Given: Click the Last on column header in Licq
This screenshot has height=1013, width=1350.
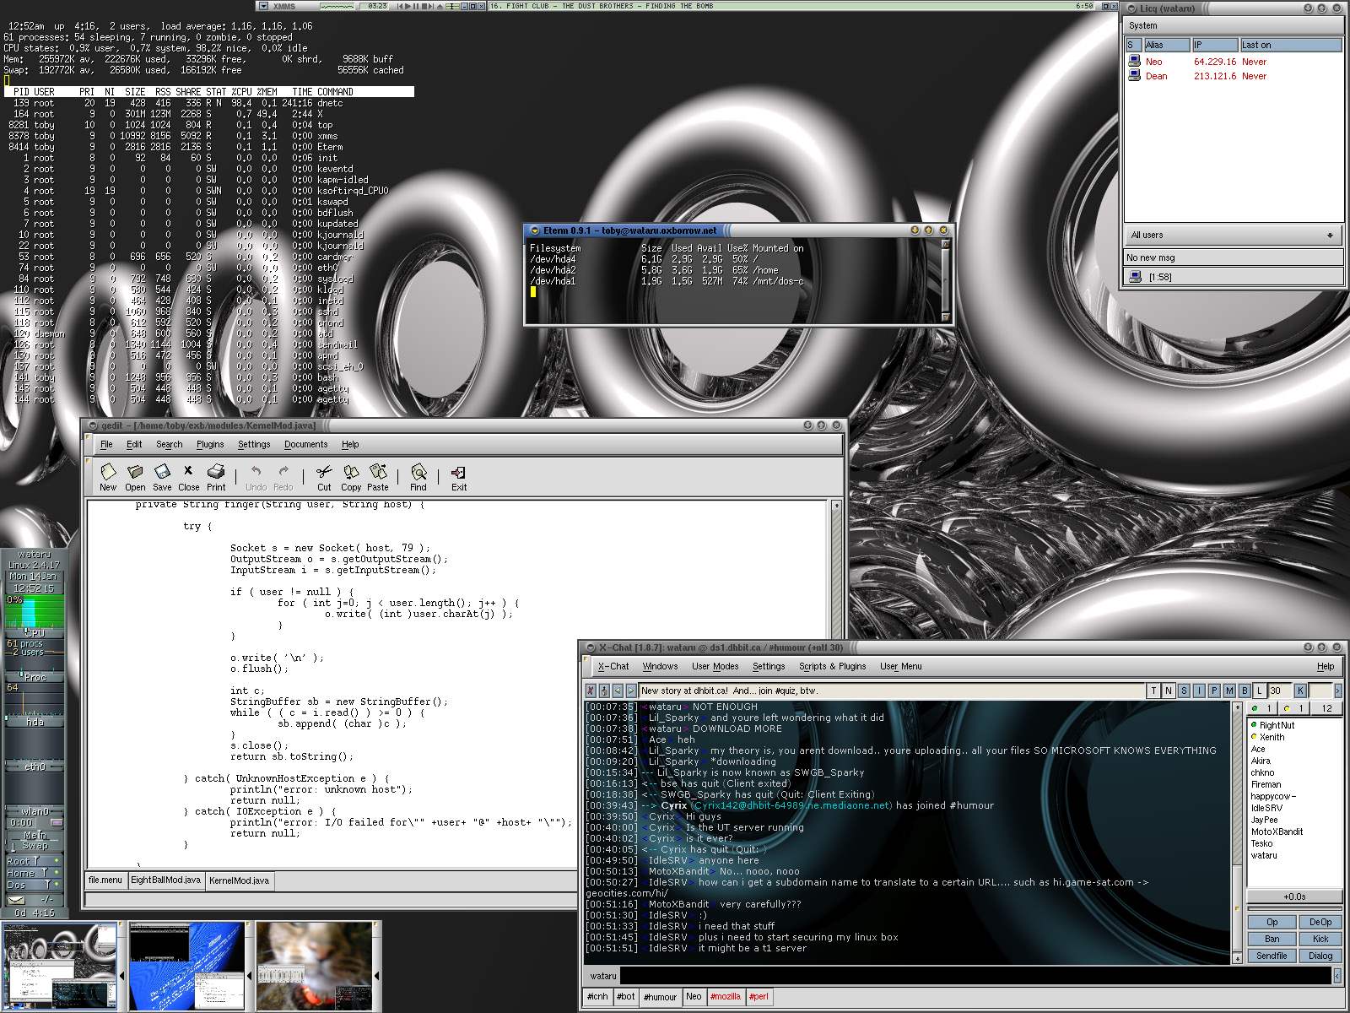Looking at the screenshot, I should (x=1290, y=45).
